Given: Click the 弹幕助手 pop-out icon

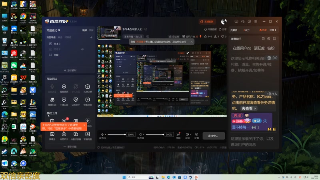Looking at the screenshot, I should coord(274,38).
